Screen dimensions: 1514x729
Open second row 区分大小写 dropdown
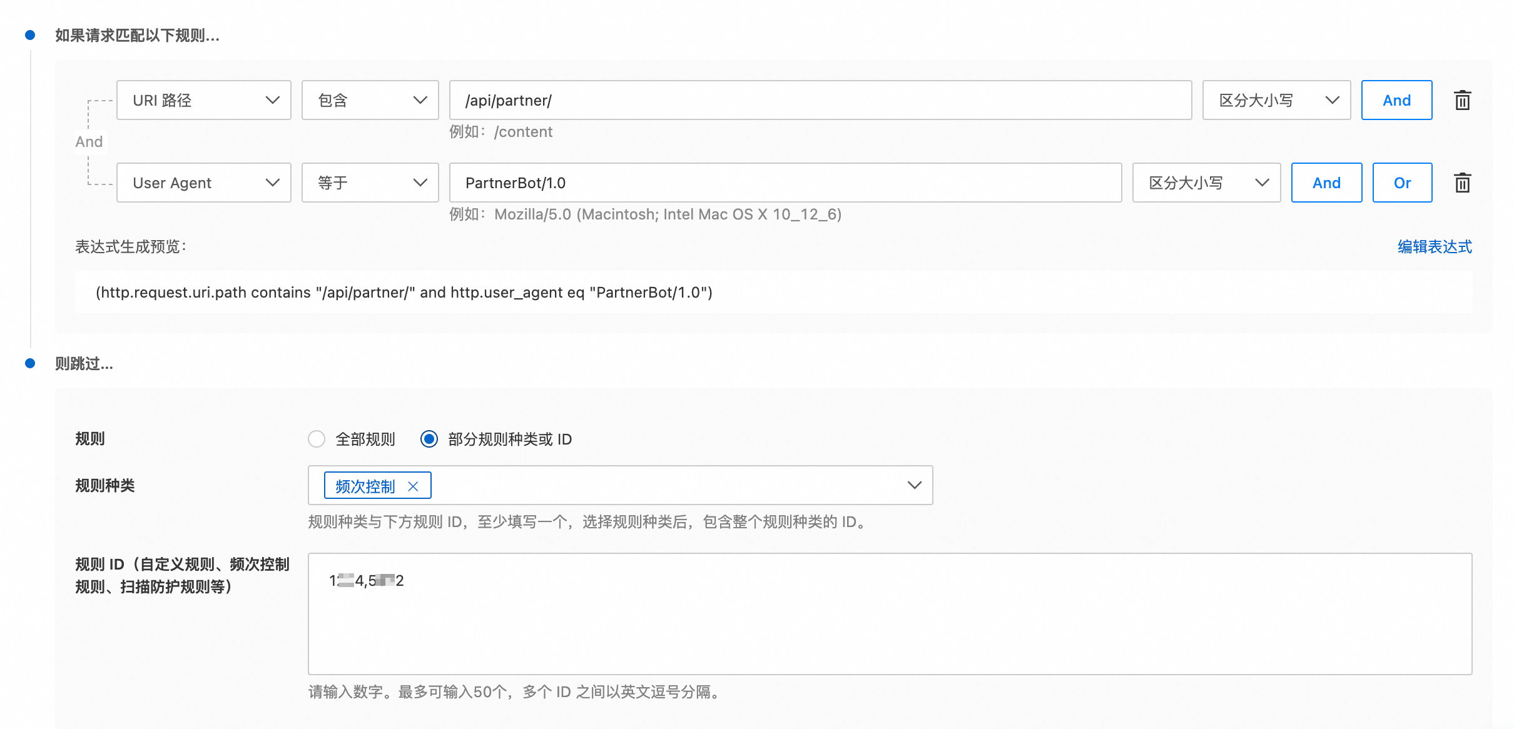(x=1206, y=183)
